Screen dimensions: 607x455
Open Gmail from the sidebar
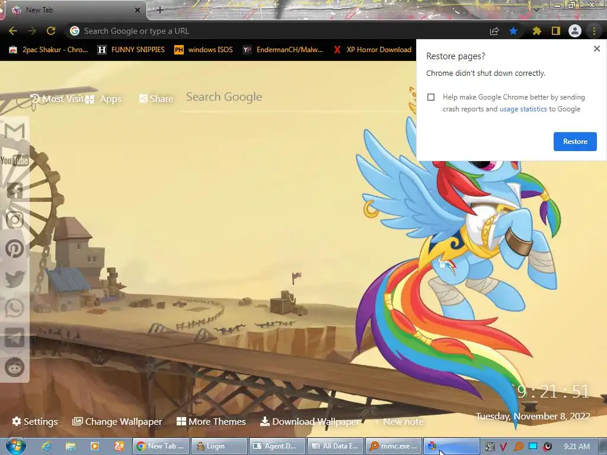point(15,131)
